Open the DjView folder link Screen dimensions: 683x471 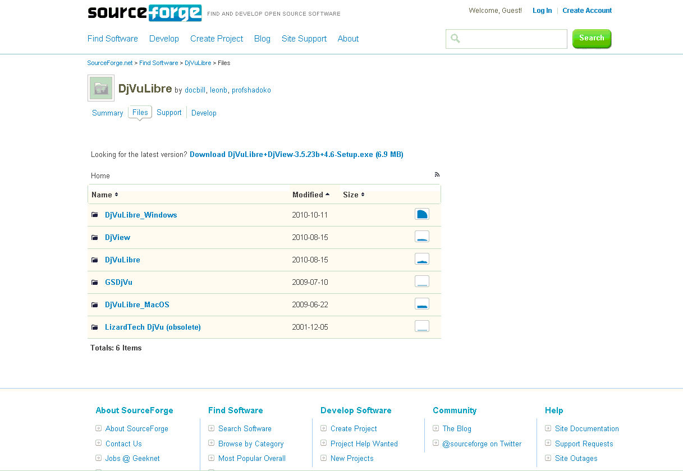click(x=117, y=237)
